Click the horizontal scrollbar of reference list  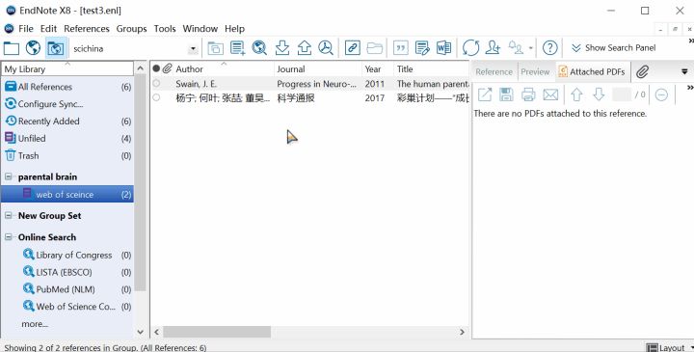point(217,332)
